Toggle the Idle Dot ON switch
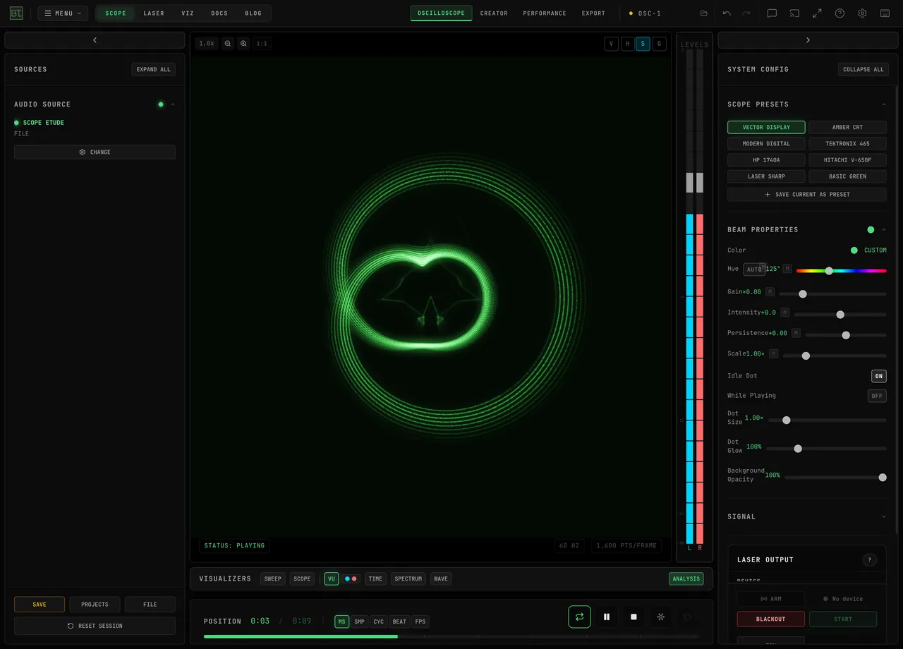The height and width of the screenshot is (649, 903). tap(878, 376)
